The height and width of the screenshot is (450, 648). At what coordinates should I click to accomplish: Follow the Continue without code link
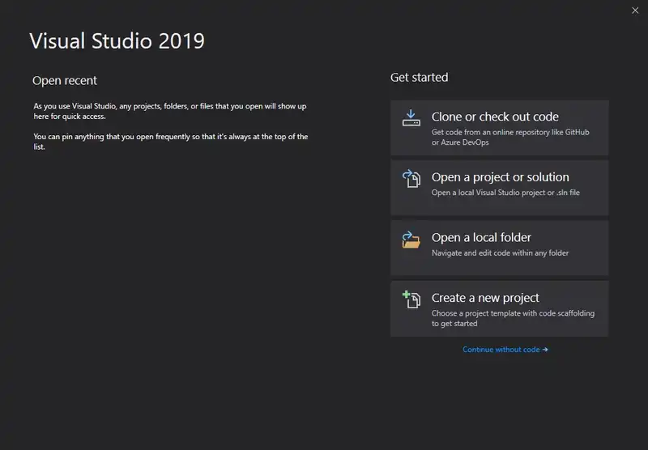(501, 350)
